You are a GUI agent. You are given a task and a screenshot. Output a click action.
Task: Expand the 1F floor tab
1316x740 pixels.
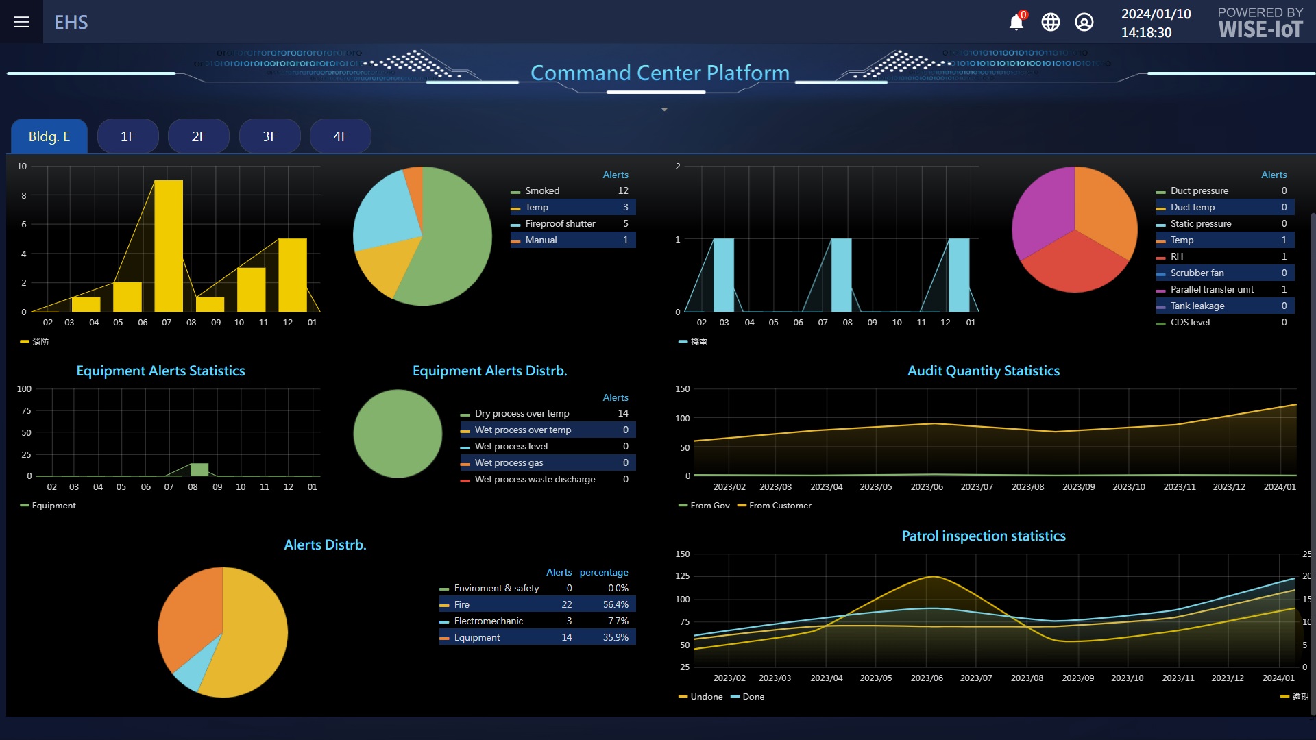pos(127,136)
